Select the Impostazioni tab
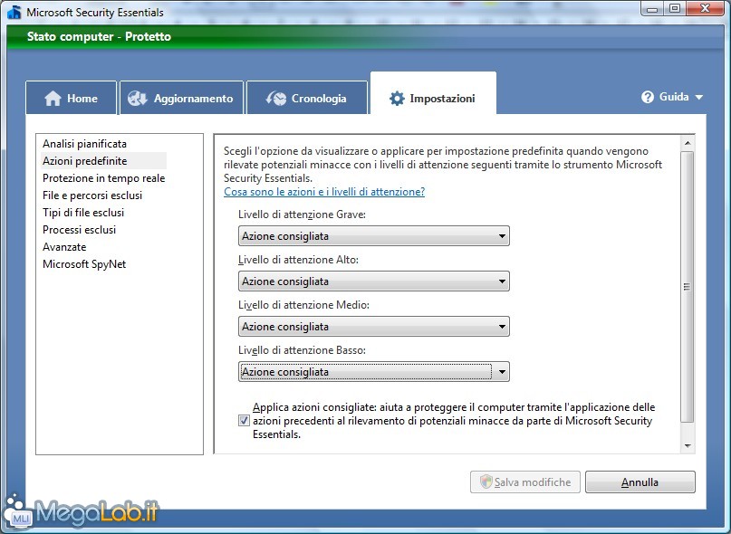The image size is (731, 534). [433, 93]
